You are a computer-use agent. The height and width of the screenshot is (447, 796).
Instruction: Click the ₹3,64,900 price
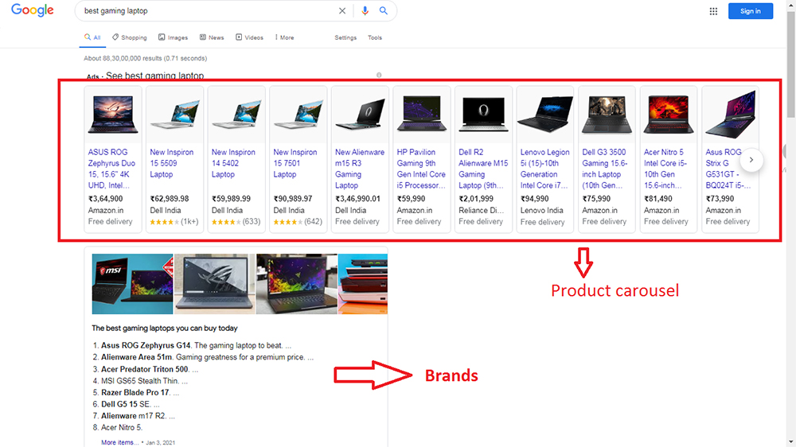coord(106,199)
